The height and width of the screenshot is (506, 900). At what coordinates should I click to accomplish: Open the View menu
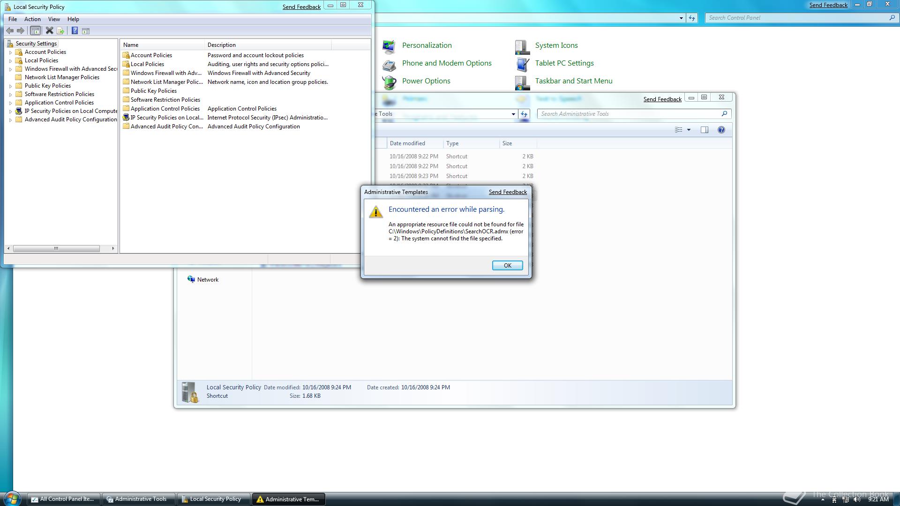point(54,19)
